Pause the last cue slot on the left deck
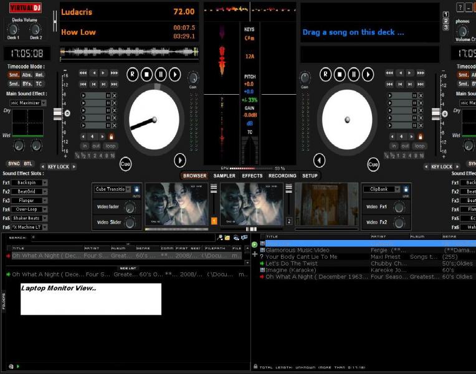Screen dimensions: 476x374 click(x=108, y=125)
